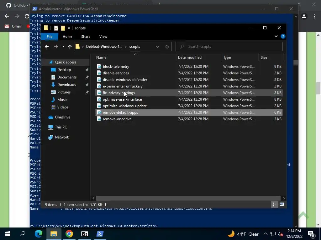Select Quick access in navigation pane

(x=66, y=62)
